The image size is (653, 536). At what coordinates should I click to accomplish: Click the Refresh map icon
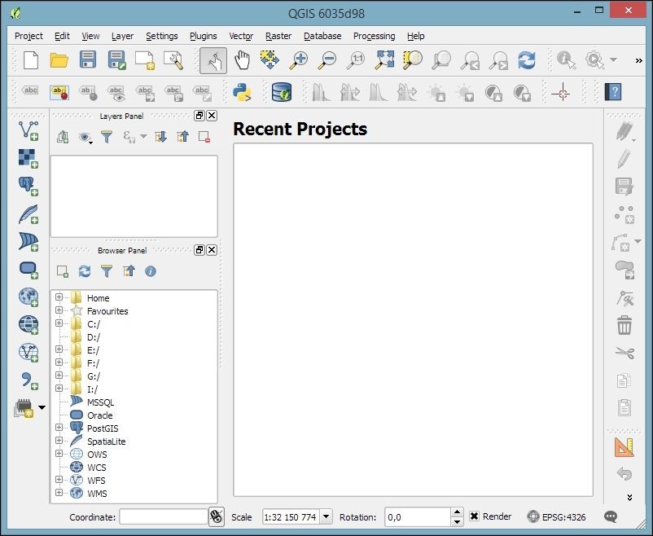pyautogui.click(x=527, y=60)
